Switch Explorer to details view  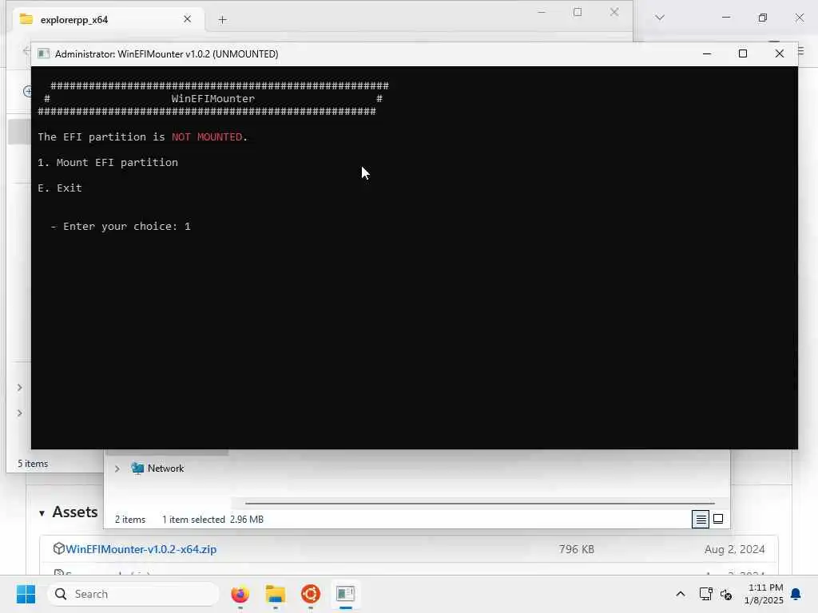pos(701,519)
